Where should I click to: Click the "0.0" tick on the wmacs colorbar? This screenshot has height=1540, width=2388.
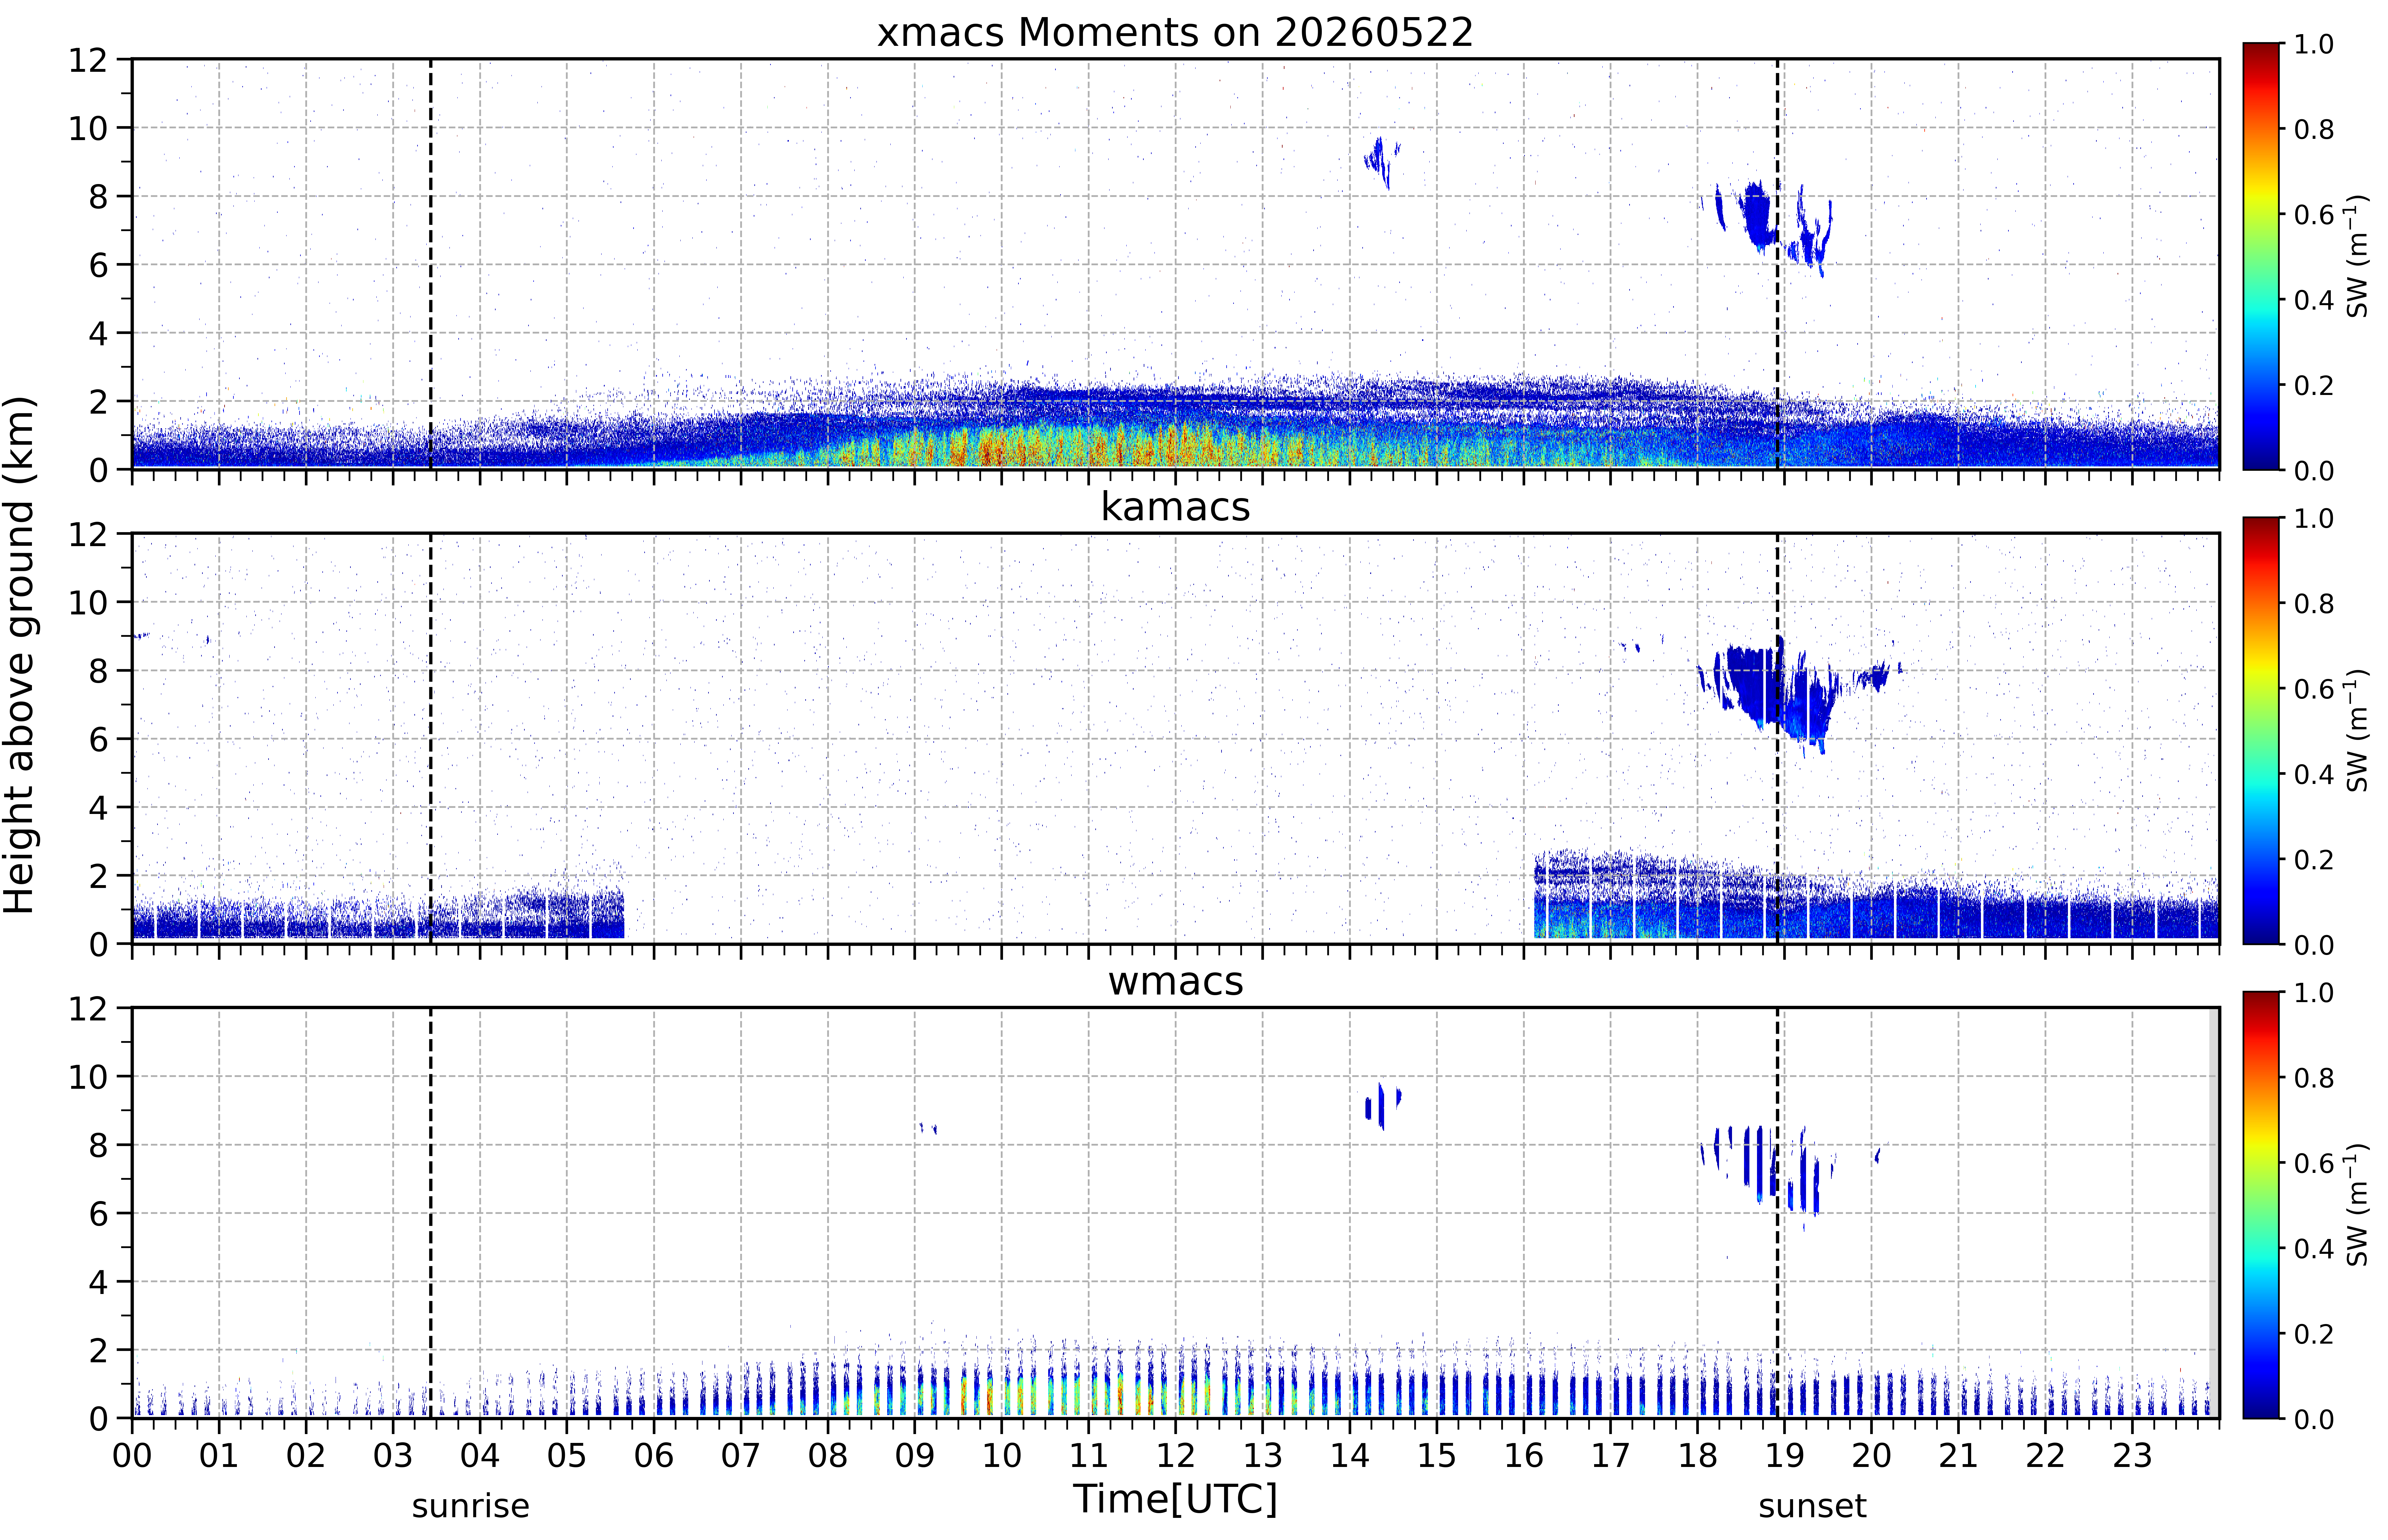2314,1419
